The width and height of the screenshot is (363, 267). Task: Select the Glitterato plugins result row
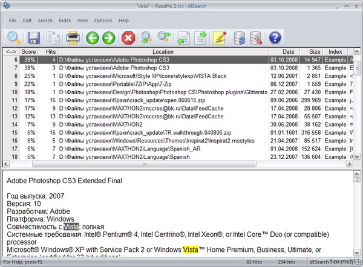click(x=178, y=92)
